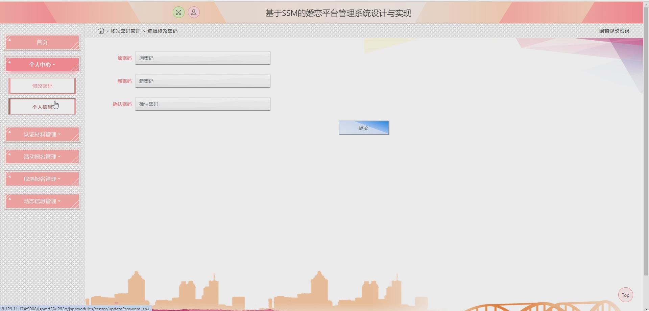Click 修改密码管理 in the breadcrumb

pos(125,31)
